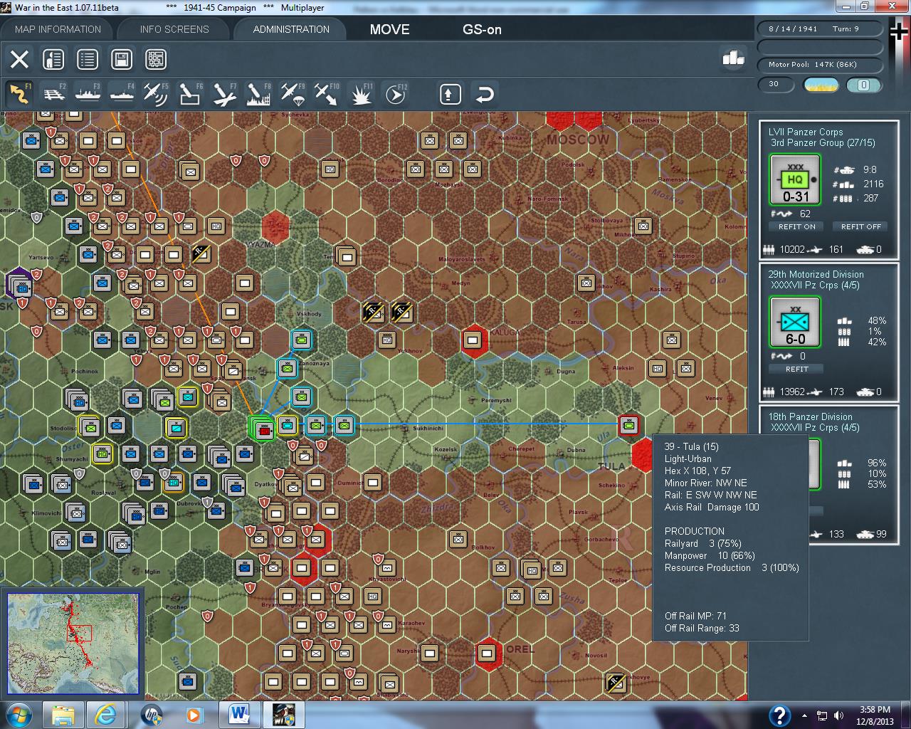Click the date and turn display
Viewport: 911px width, 729px height.
coord(819,29)
